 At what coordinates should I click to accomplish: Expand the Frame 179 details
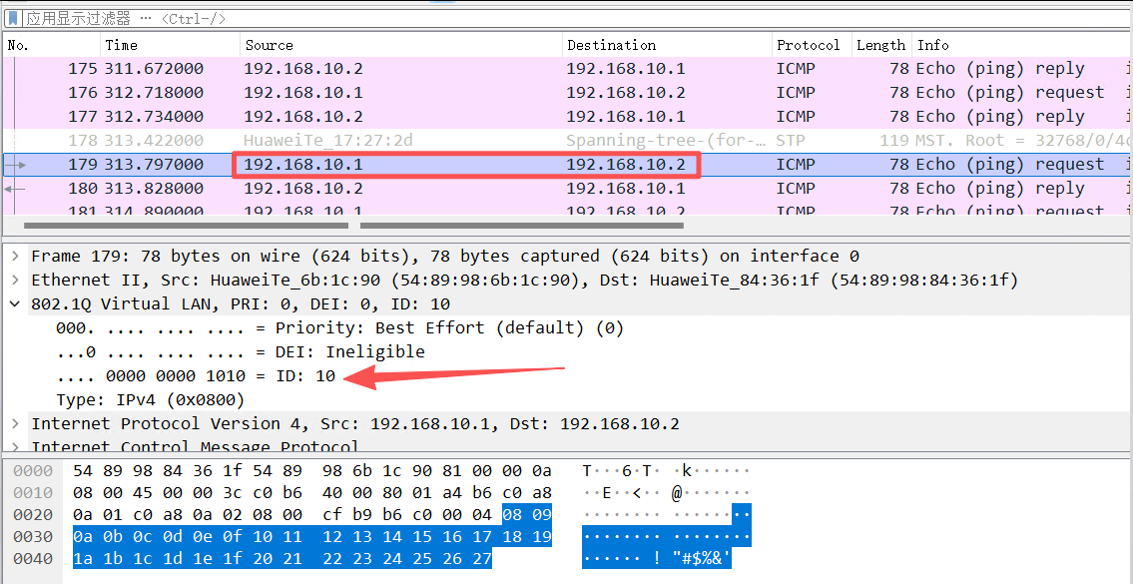(x=13, y=256)
